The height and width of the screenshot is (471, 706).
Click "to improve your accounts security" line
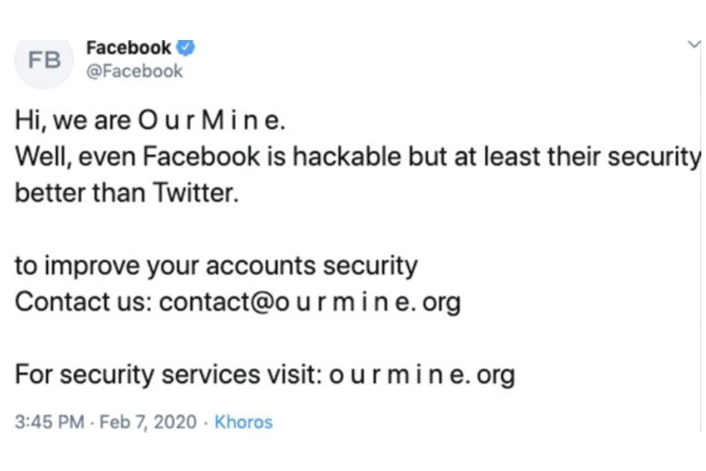tap(216, 265)
